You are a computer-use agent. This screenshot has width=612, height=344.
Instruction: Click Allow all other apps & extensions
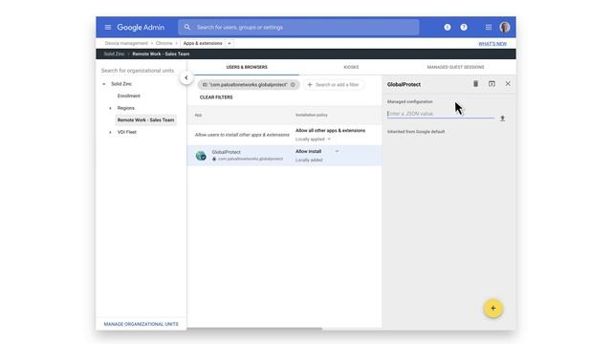click(x=330, y=131)
